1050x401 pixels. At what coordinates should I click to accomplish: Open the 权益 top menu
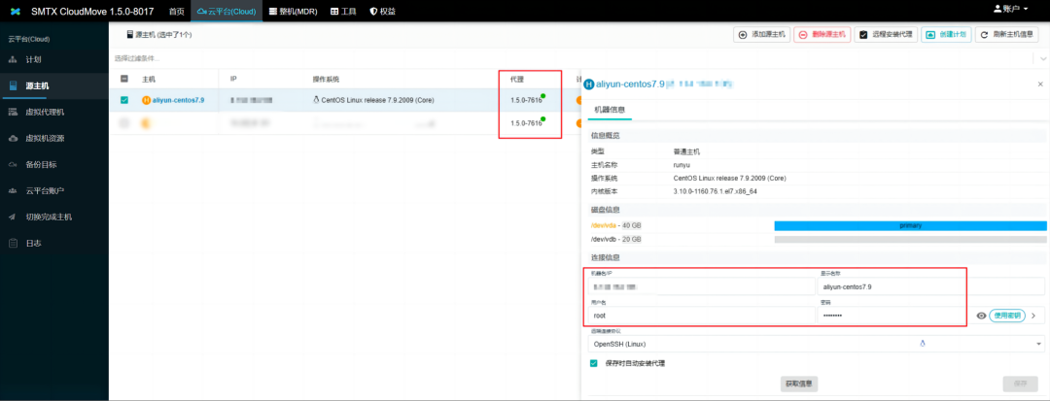[x=382, y=12]
